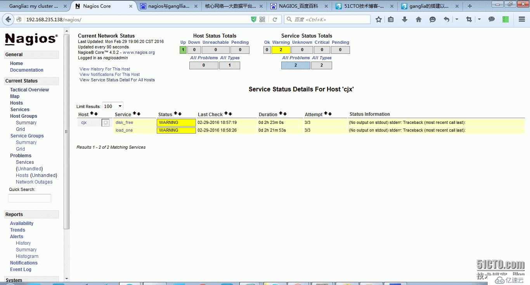The height and width of the screenshot is (285, 530).
Task: Open Limit Results dropdown showing 100
Action: point(113,106)
